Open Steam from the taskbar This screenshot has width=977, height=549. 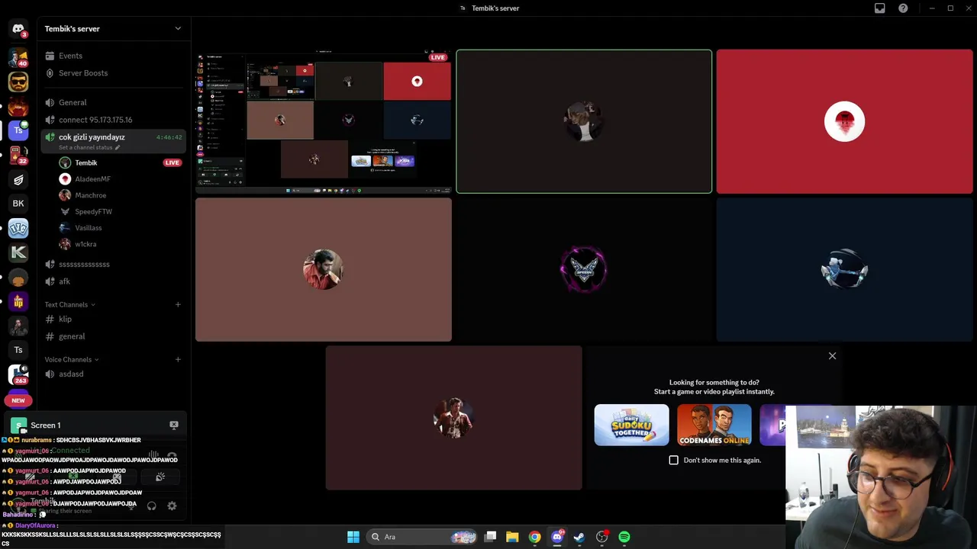(579, 537)
